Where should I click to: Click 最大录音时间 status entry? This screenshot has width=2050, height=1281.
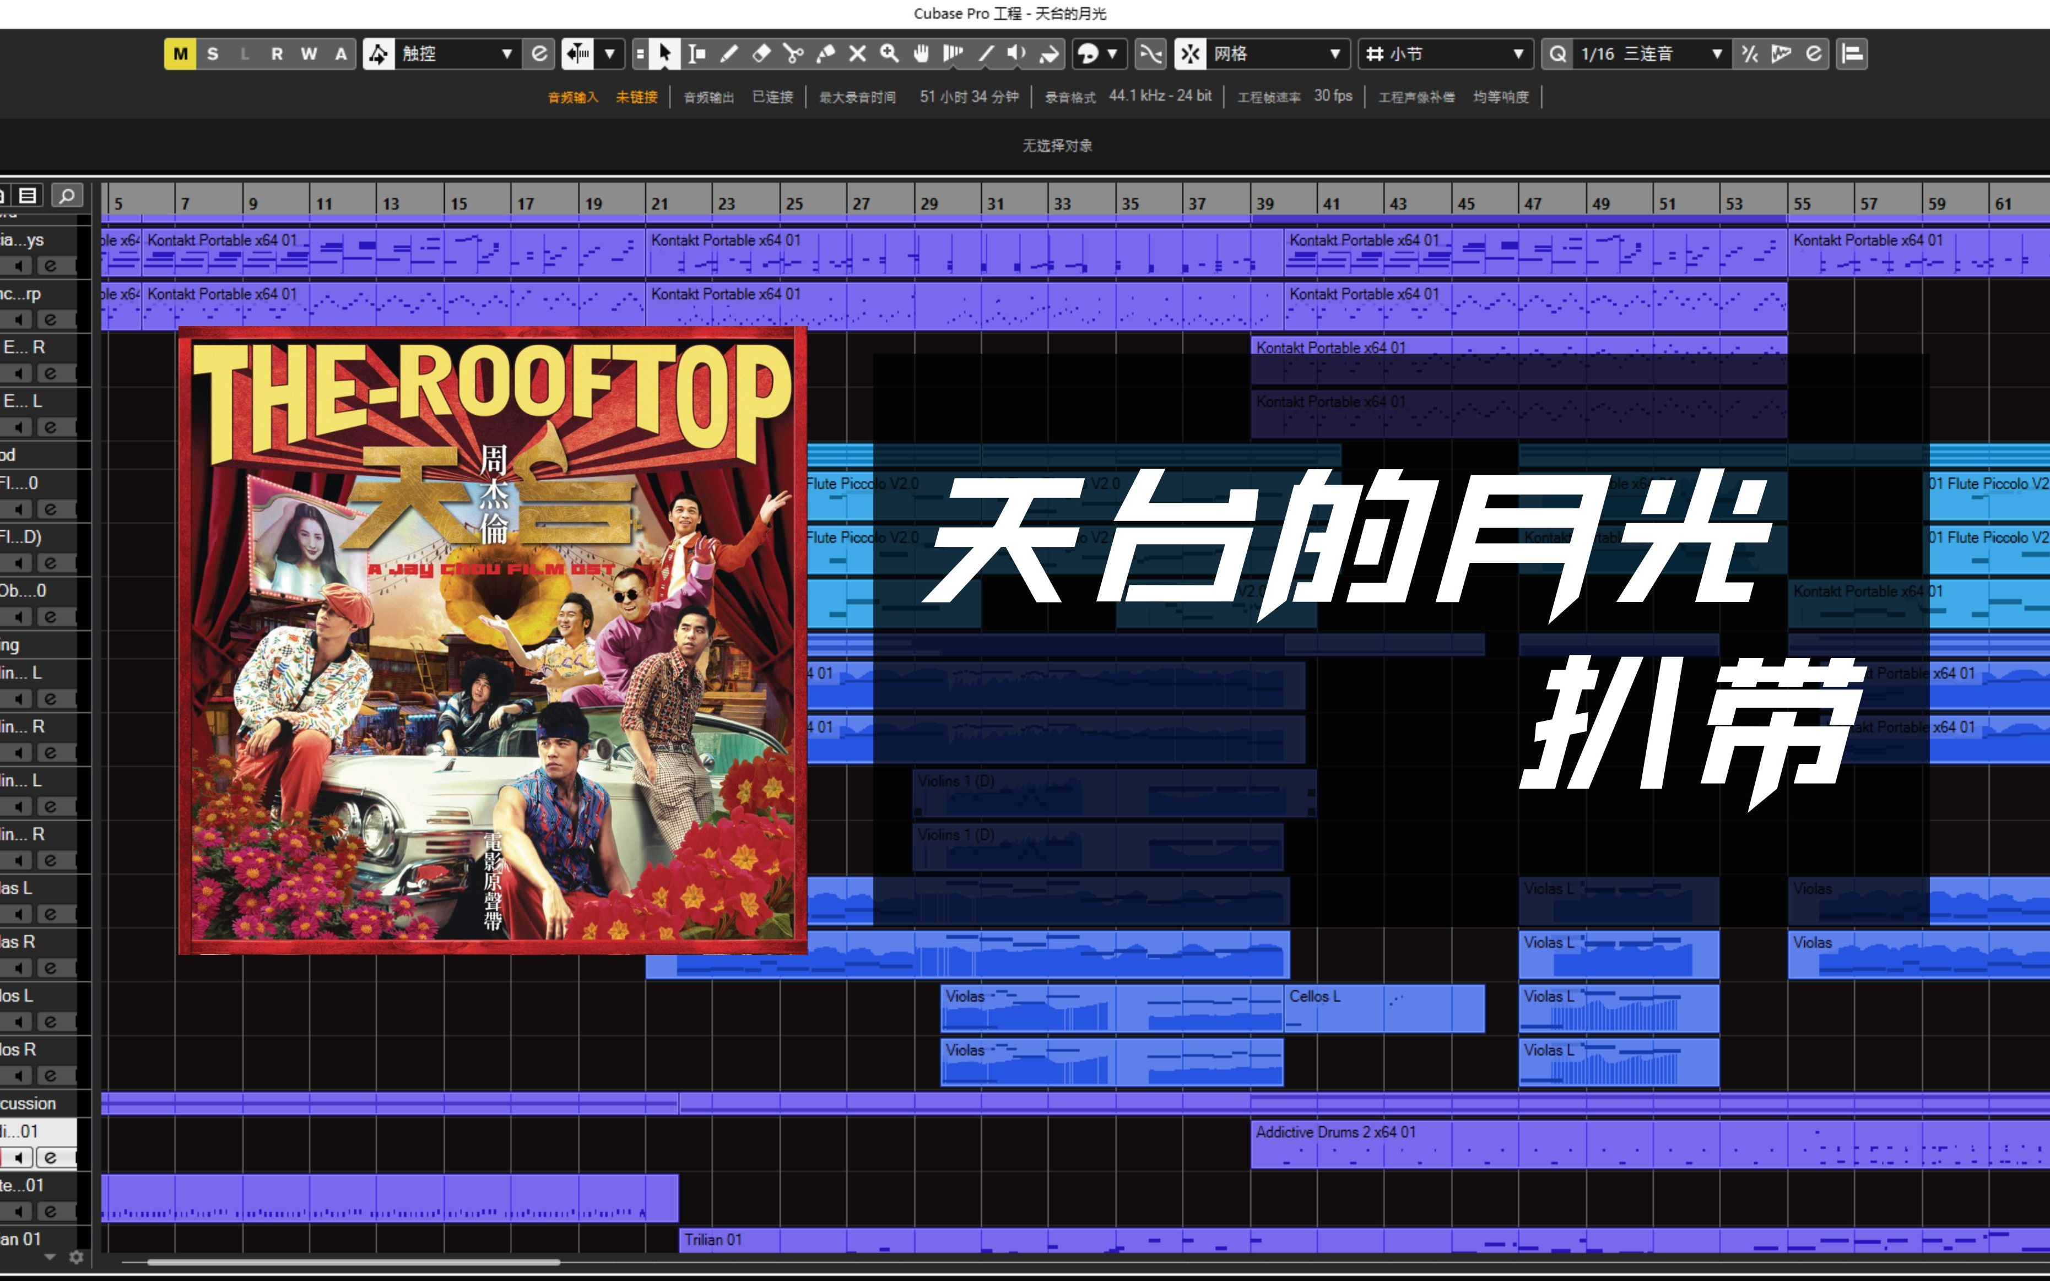tap(918, 96)
